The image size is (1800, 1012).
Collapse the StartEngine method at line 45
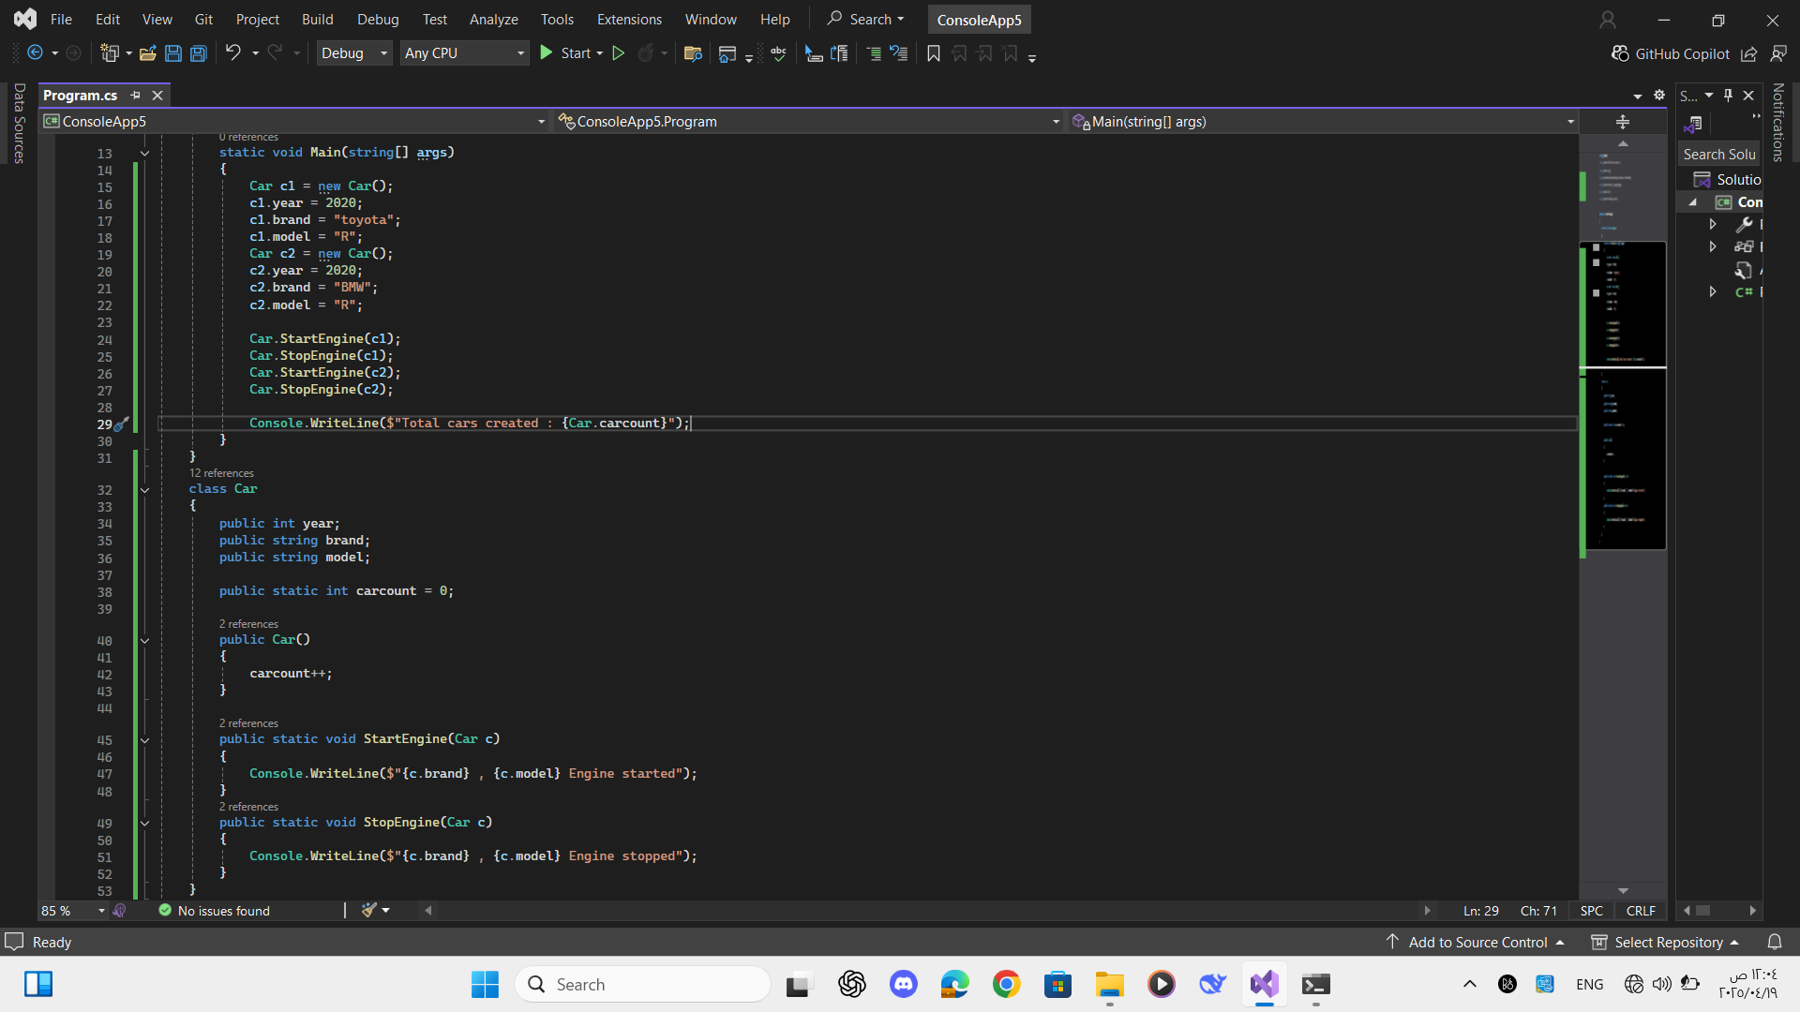tap(144, 740)
